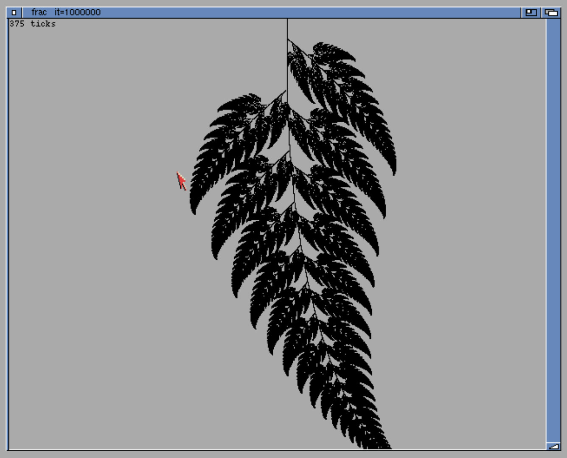Click the drooping tip of the top-right frond
The width and height of the screenshot is (567, 458).
[394, 171]
